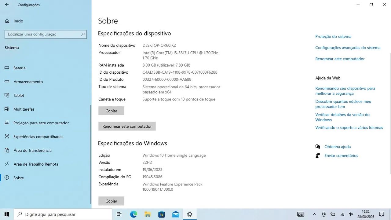
Task: Click the main page vertical scrollbar
Action: tap(390, 113)
